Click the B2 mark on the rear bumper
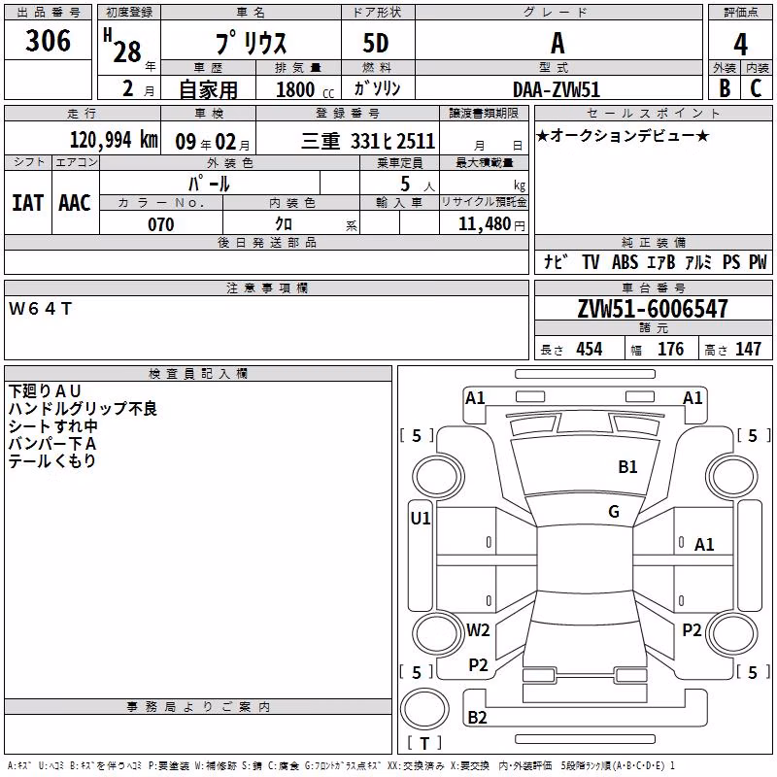 pyautogui.click(x=477, y=718)
